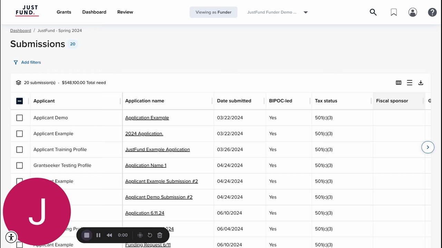Pause the screen recording
442x248 pixels.
coord(98,235)
